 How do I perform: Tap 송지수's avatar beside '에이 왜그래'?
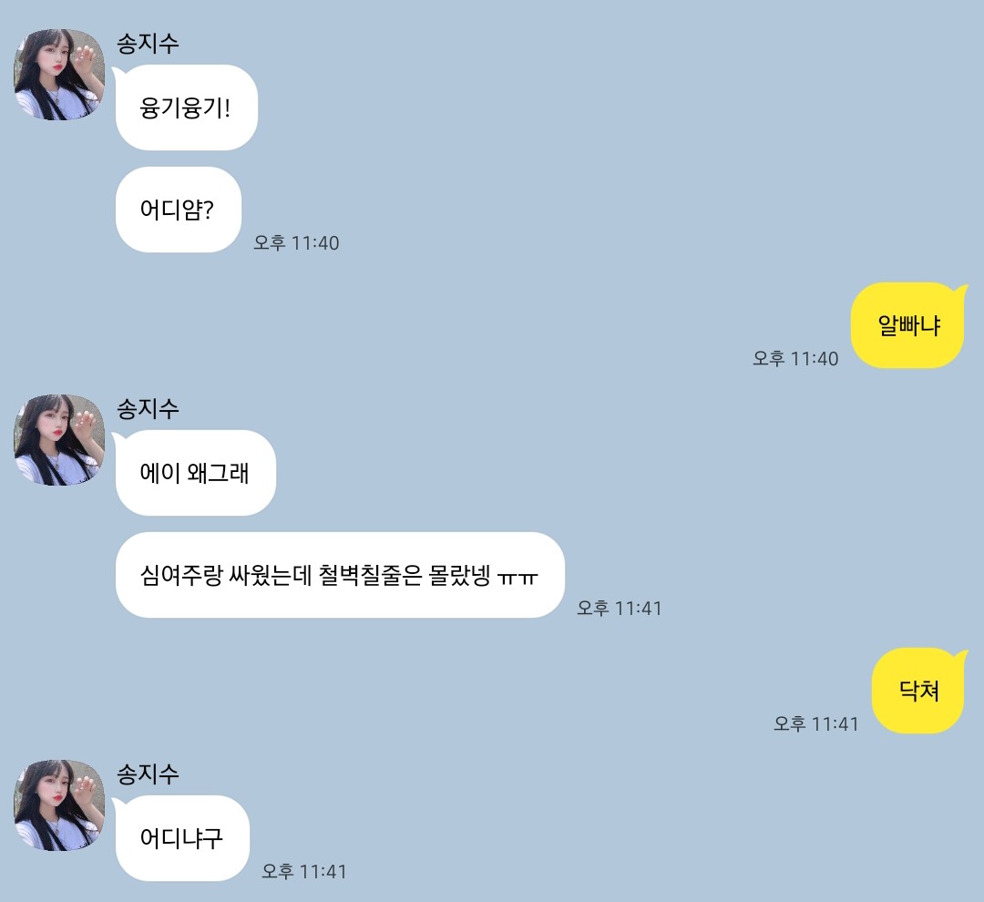click(x=59, y=440)
